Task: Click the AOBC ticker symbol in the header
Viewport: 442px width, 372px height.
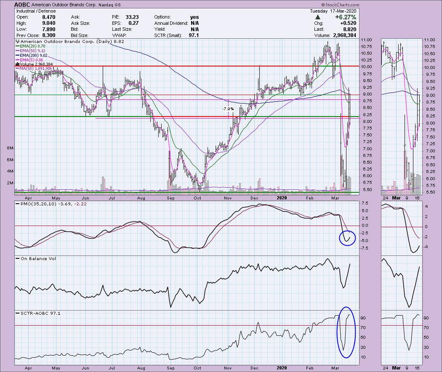Action: (22, 5)
